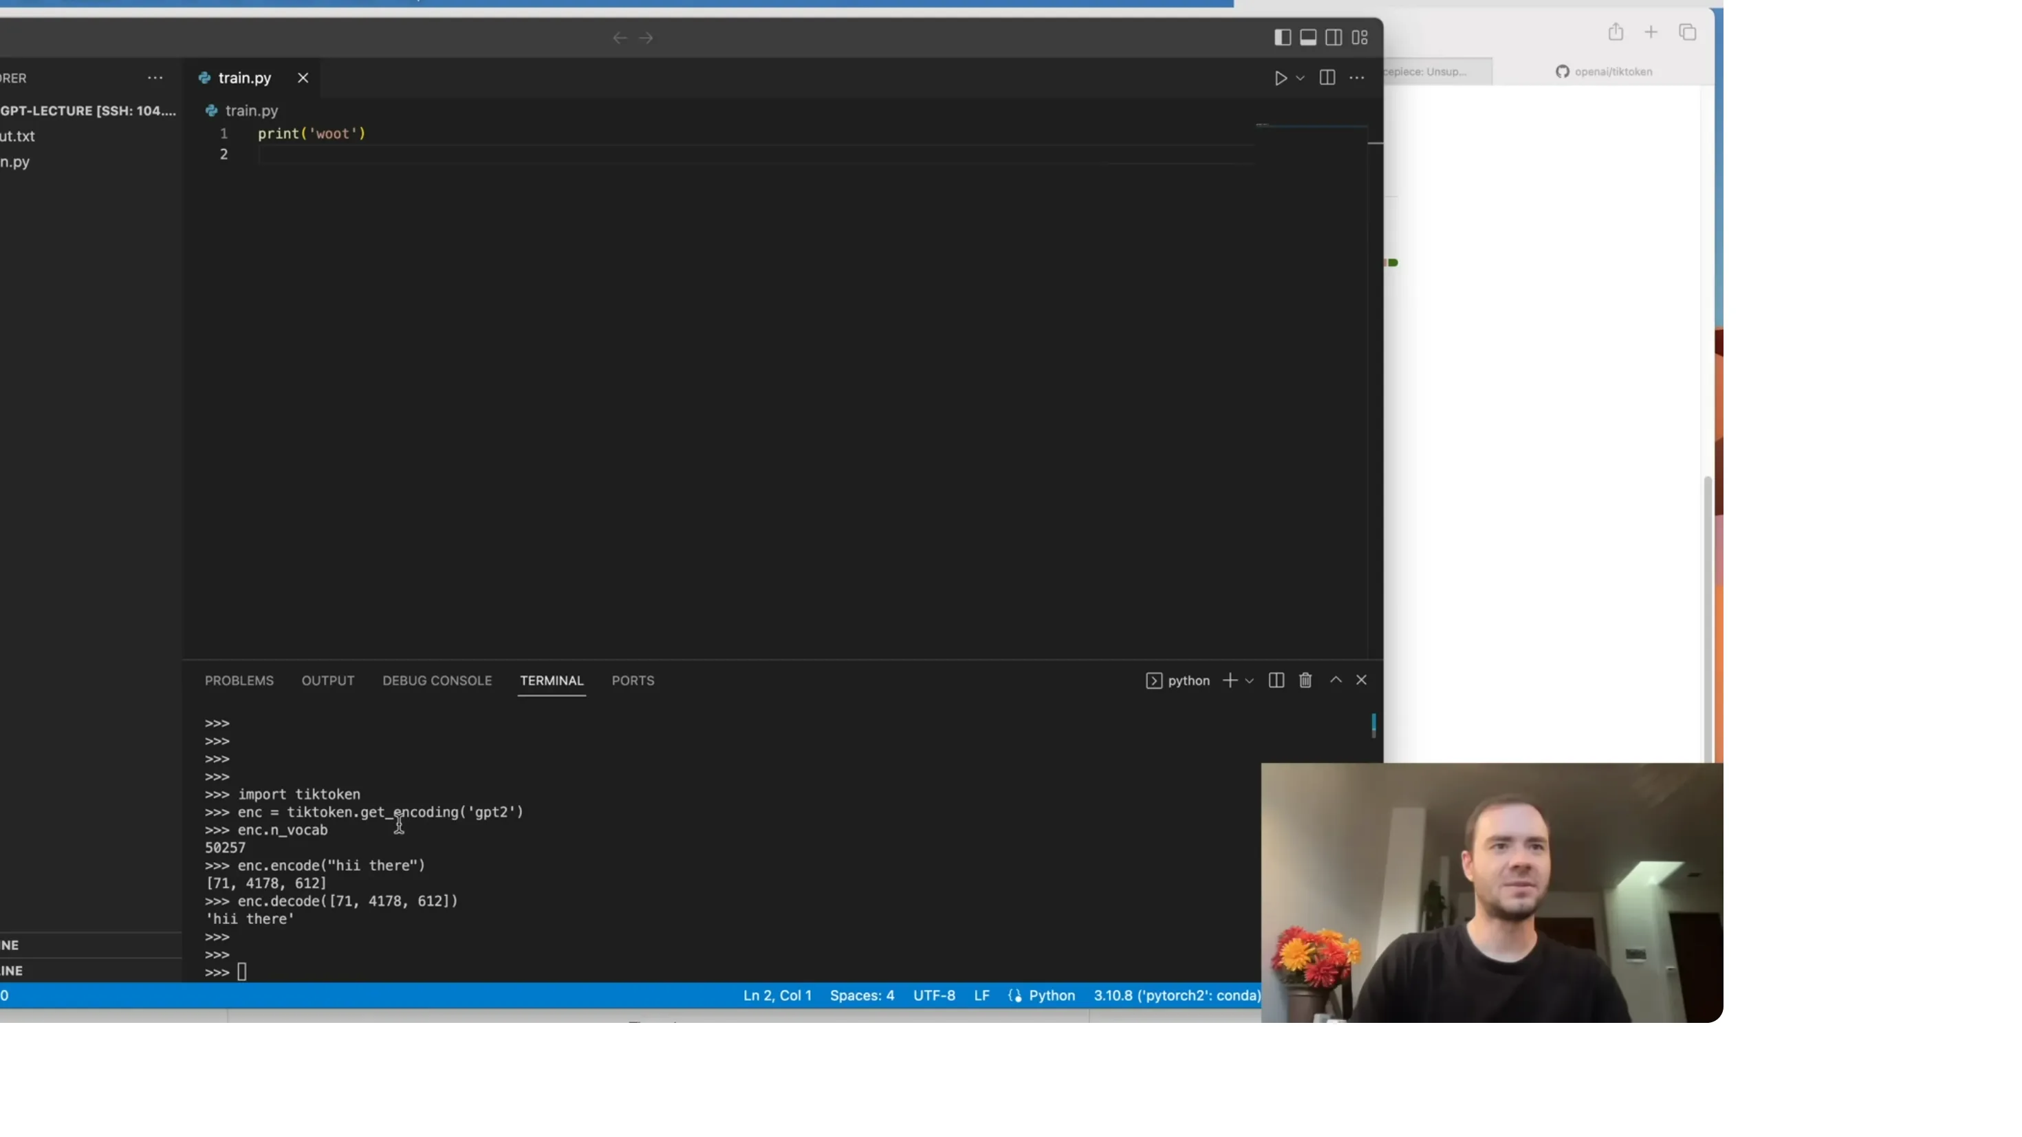Click train.py in the breadcrumb

tap(251, 111)
